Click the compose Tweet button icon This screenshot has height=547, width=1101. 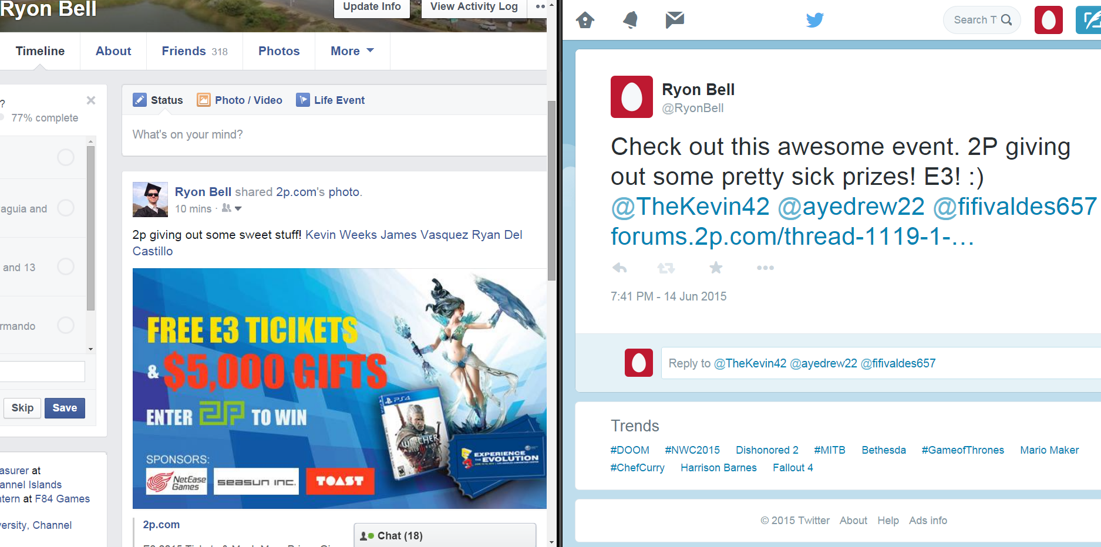[1089, 20]
